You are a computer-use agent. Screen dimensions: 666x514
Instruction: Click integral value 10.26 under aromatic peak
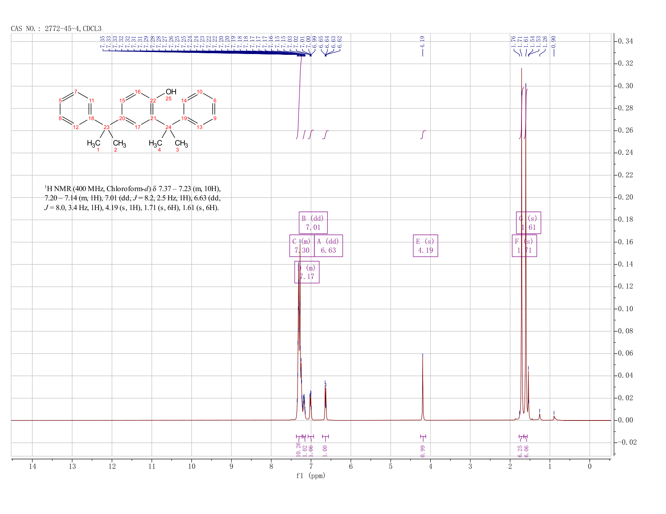click(x=298, y=449)
